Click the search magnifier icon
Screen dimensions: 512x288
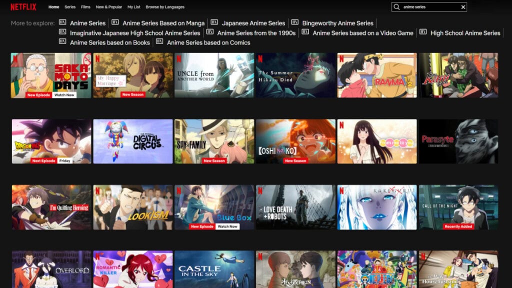point(396,7)
